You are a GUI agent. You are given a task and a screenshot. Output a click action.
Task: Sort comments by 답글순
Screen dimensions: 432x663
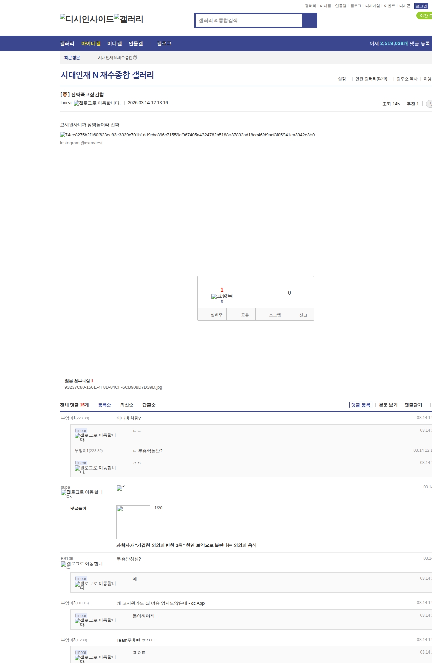click(149, 405)
